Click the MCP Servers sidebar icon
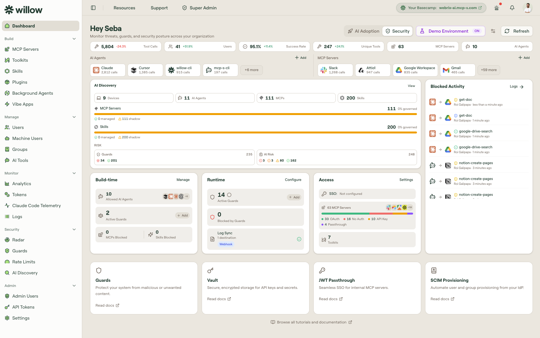The width and height of the screenshot is (540, 338). 7,49
